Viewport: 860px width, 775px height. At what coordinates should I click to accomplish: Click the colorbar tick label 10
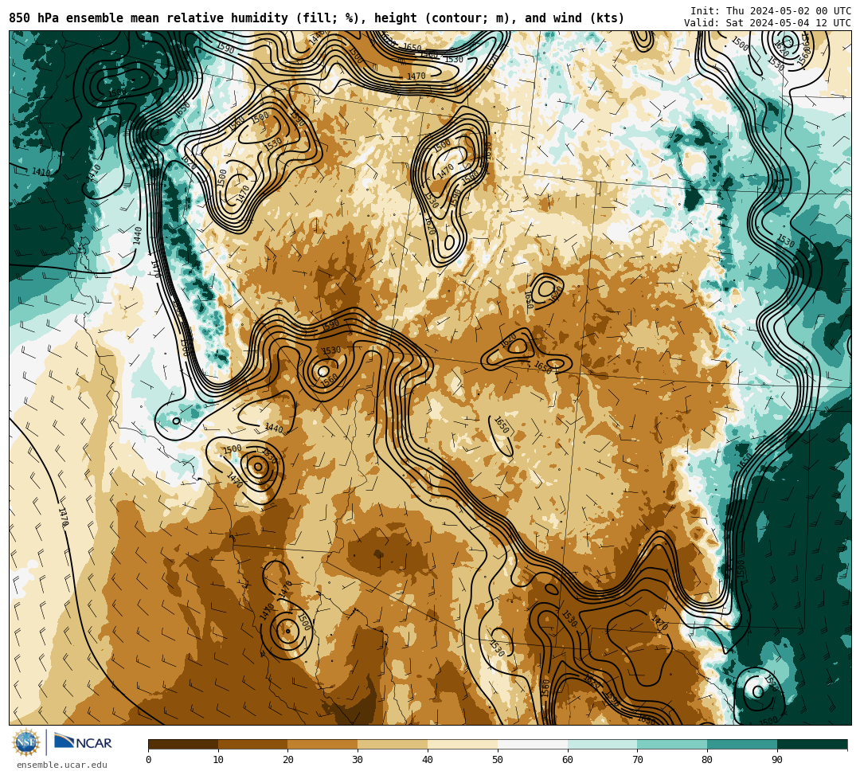pyautogui.click(x=218, y=760)
